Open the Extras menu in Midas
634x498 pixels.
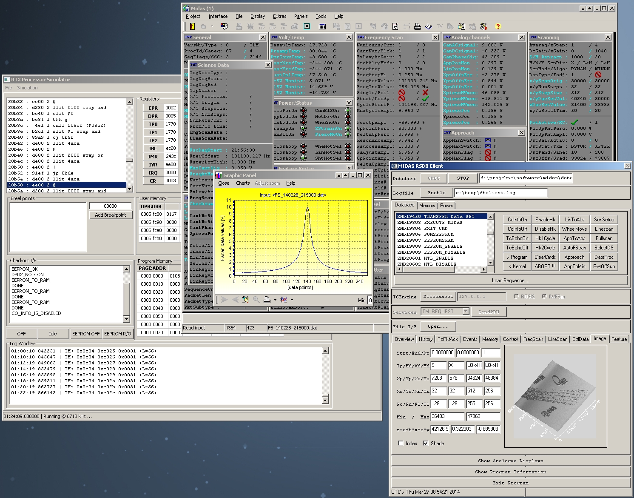pyautogui.click(x=279, y=16)
